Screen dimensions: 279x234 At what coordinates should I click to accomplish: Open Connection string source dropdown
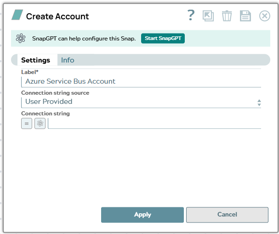141,102
